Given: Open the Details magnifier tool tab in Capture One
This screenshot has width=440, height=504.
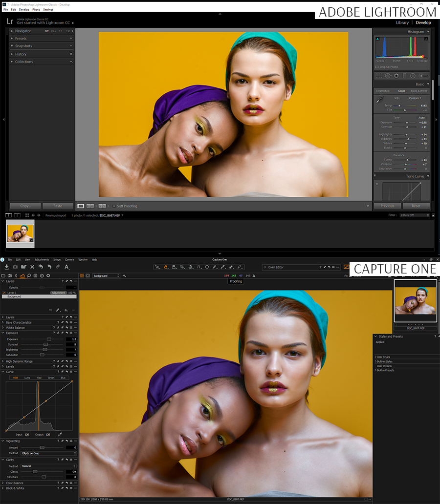Looking at the screenshot, I should pyautogui.click(x=29, y=276).
